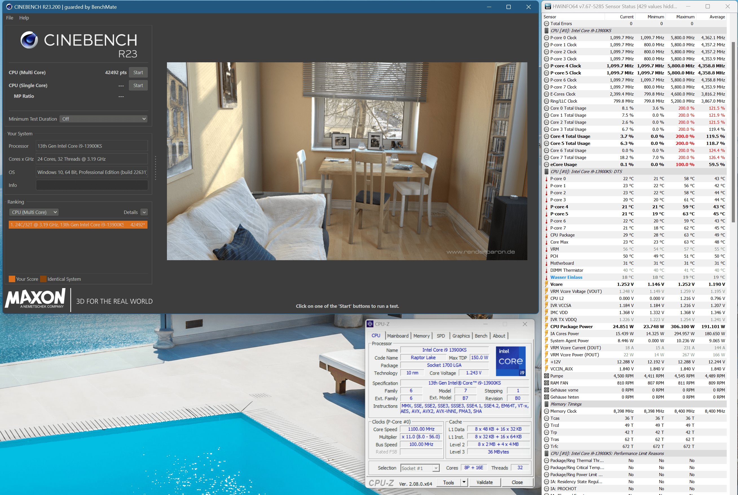738x495 pixels.
Task: Open Minimum Test Duration dropdown
Action: pyautogui.click(x=103, y=119)
